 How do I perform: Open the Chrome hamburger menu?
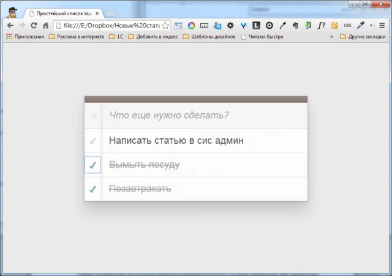[x=382, y=26]
